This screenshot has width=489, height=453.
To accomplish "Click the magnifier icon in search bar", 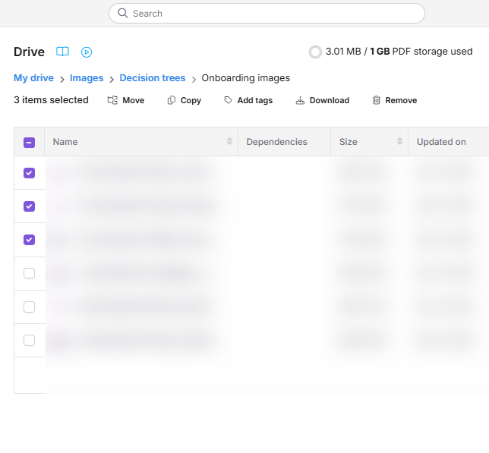I will (122, 13).
